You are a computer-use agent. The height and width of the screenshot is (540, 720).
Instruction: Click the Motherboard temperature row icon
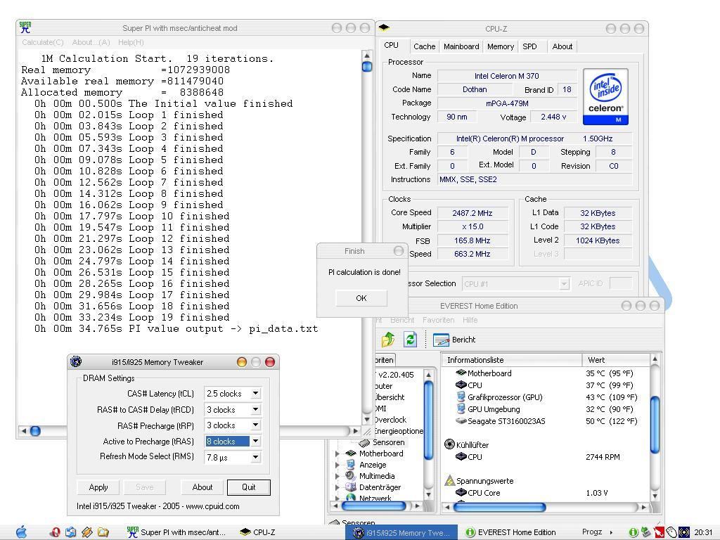click(461, 373)
